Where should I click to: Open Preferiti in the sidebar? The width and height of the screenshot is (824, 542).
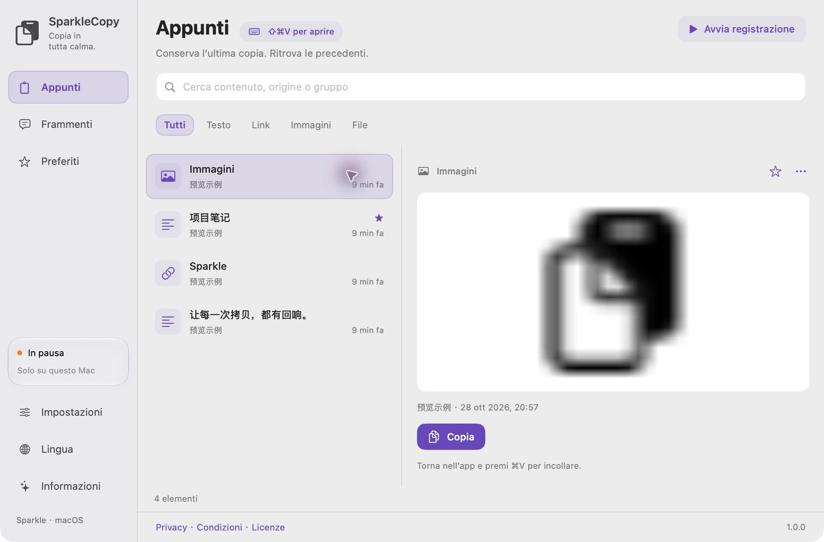68,161
